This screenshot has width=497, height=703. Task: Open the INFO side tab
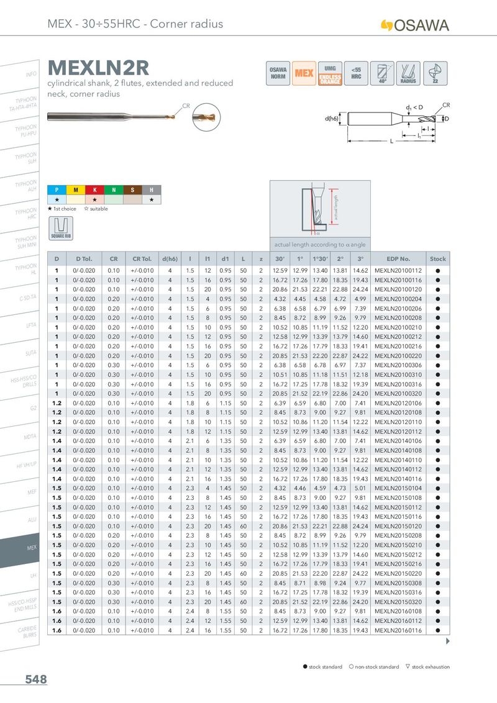pos(20,76)
